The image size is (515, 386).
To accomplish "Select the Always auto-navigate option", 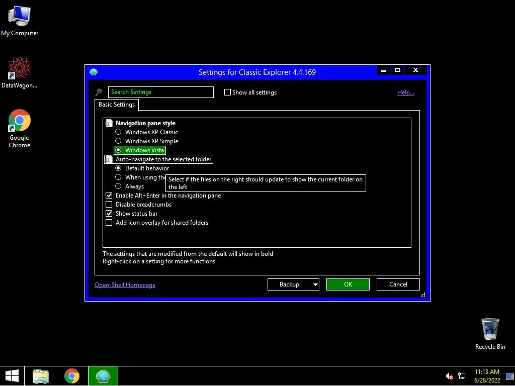I will pyautogui.click(x=118, y=186).
